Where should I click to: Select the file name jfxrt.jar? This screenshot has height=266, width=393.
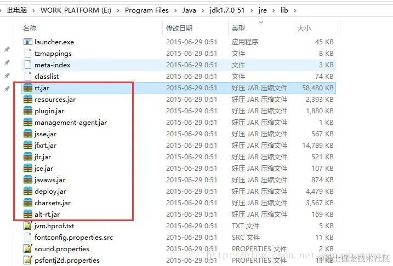45,146
